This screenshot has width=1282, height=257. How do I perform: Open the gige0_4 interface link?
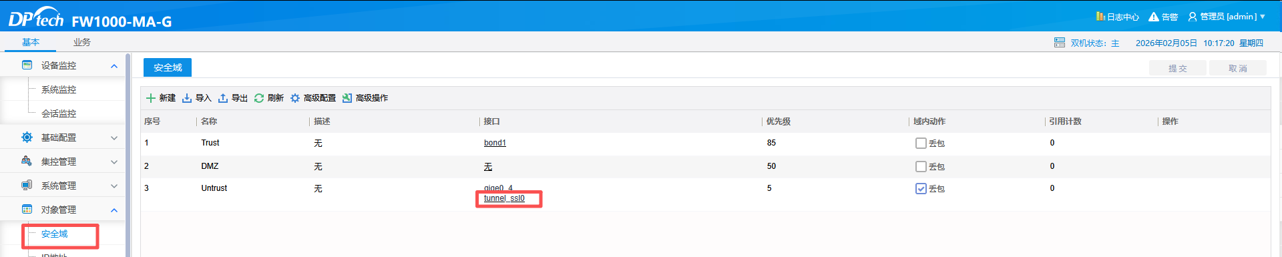pyautogui.click(x=498, y=188)
